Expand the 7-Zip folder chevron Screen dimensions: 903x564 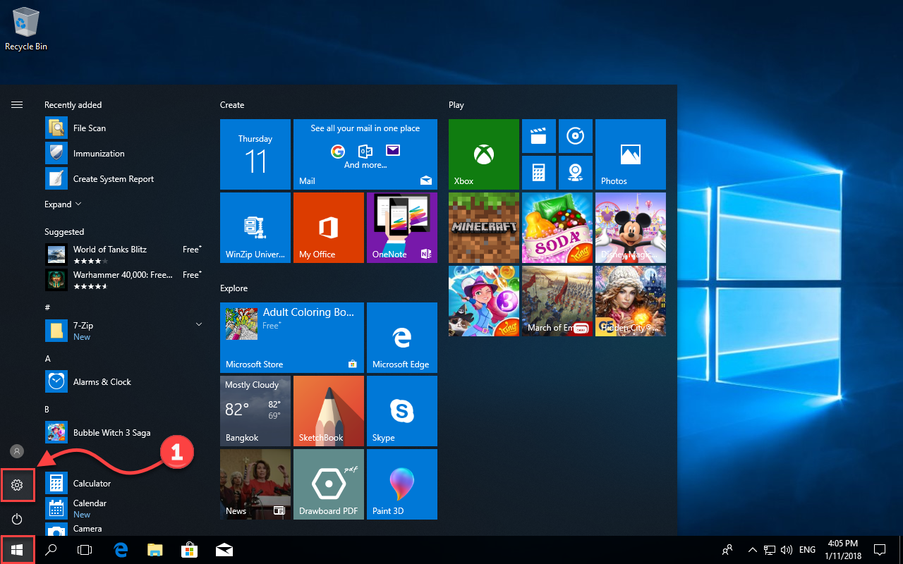coord(198,324)
